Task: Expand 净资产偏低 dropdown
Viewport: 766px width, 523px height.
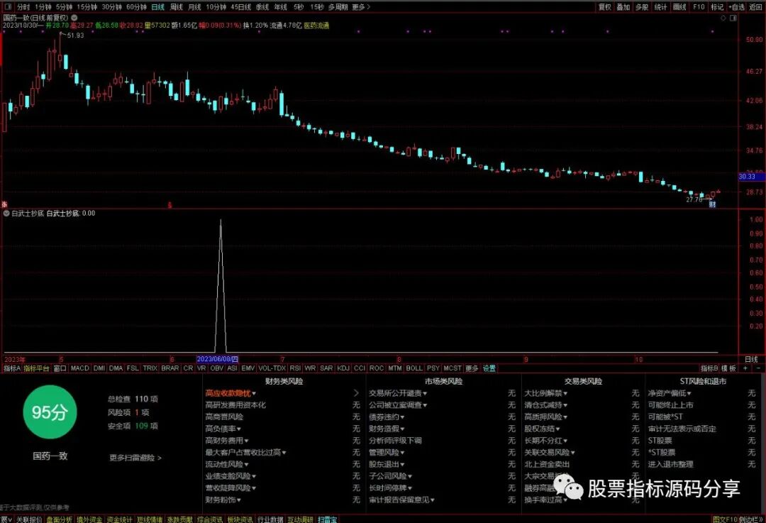Action: click(670, 393)
